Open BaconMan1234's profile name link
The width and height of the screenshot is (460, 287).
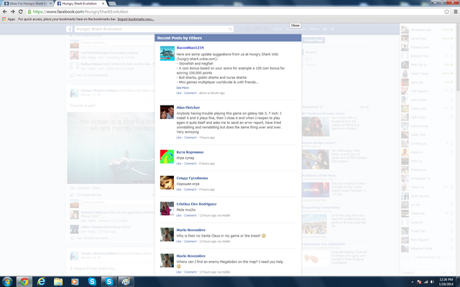190,48
